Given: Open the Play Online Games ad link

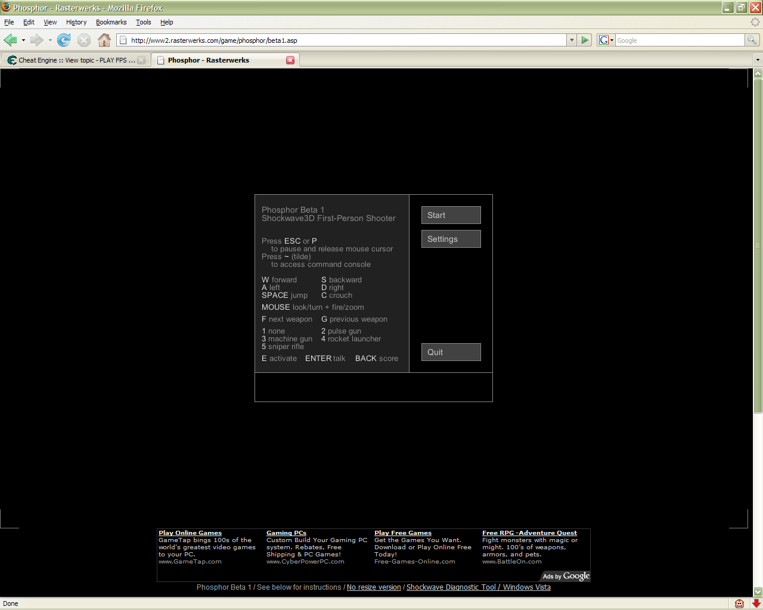Looking at the screenshot, I should [x=190, y=533].
